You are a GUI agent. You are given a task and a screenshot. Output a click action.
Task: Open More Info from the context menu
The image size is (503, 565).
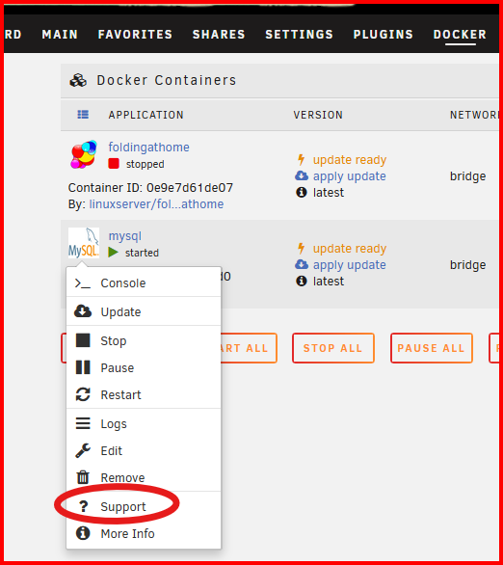[x=144, y=533]
